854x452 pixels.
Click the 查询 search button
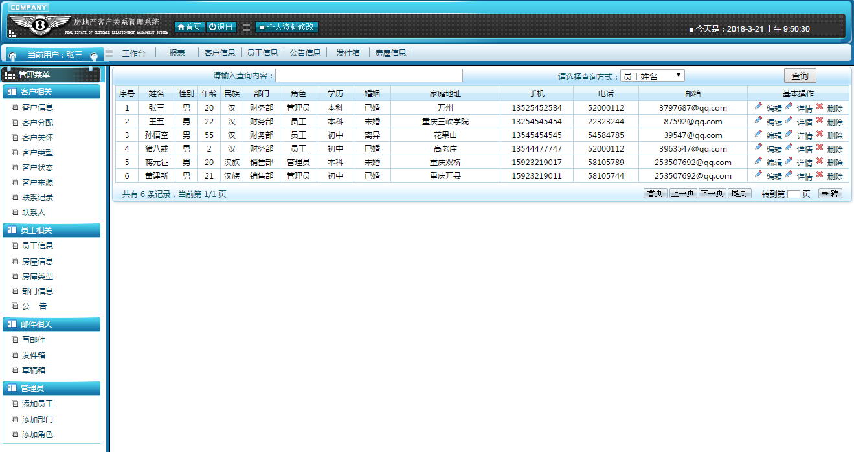(x=800, y=76)
